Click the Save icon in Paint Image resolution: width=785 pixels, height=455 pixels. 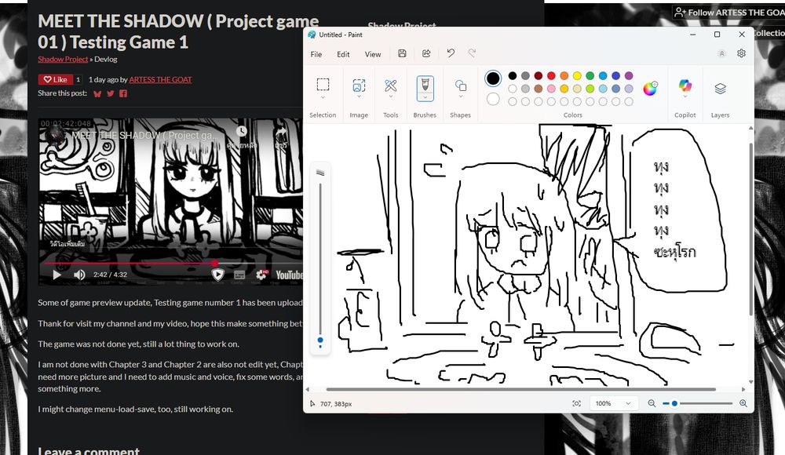tap(402, 53)
